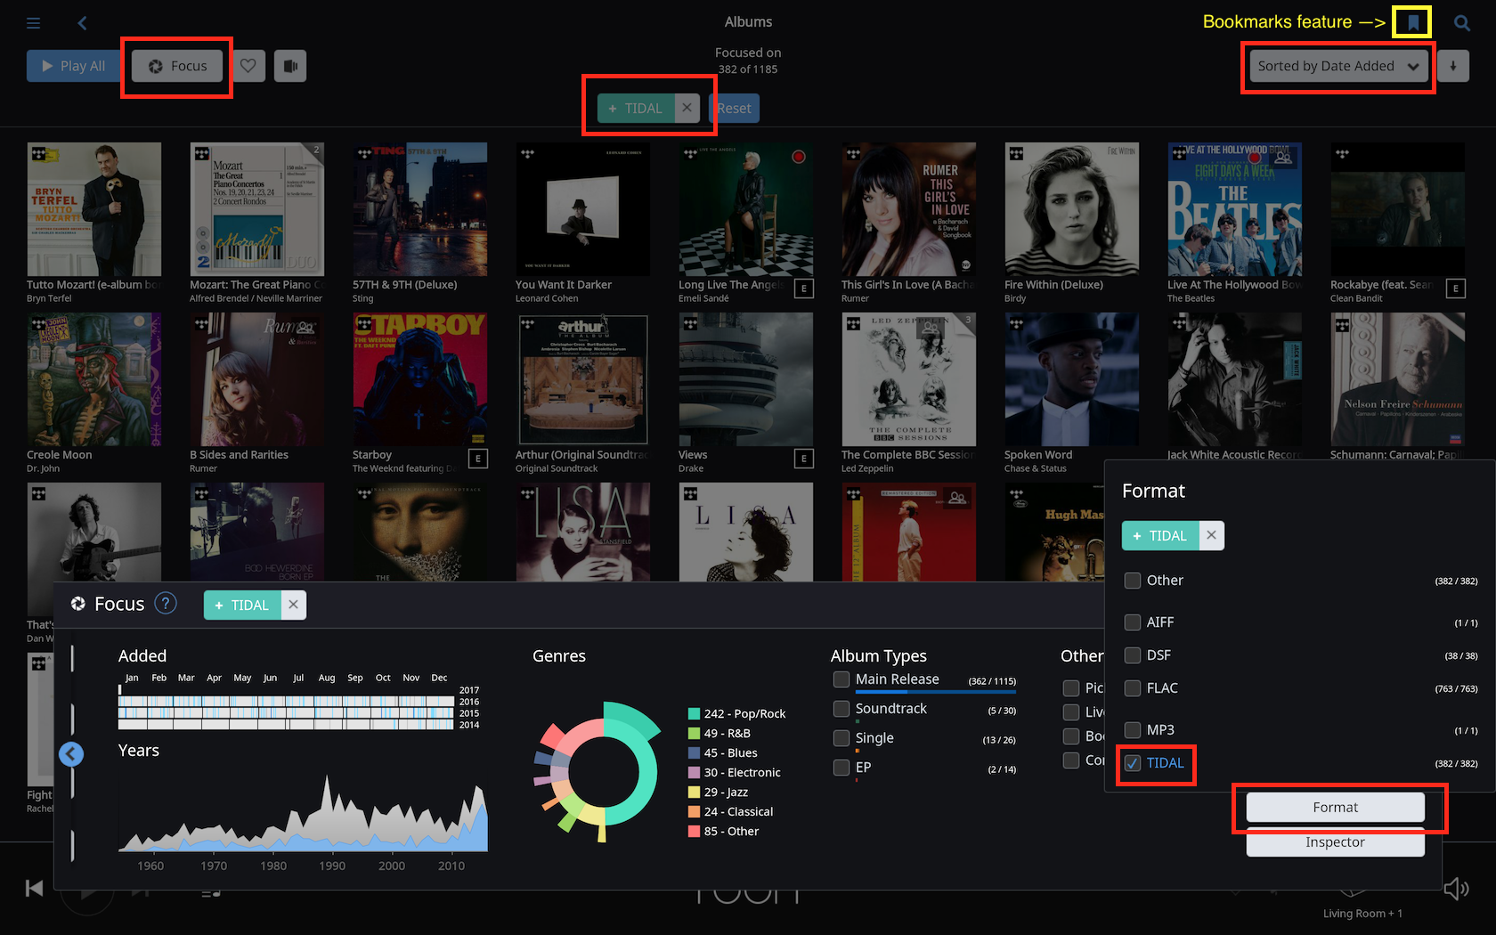Select Classical genre legend entry
This screenshot has width=1496, height=935.
click(x=731, y=811)
